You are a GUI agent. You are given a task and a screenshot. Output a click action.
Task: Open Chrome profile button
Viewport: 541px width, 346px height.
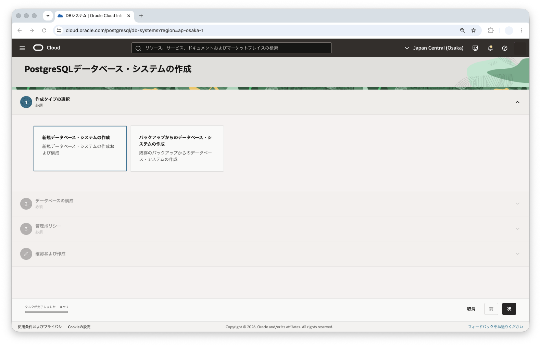(509, 30)
